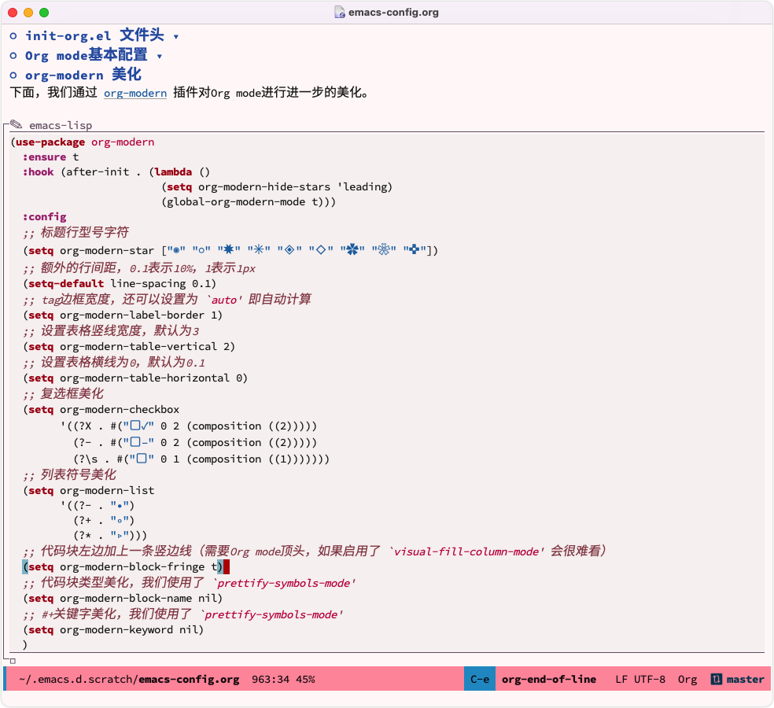Expand the init-org.el 文件头 fold arrow
The width and height of the screenshot is (774, 708).
(175, 36)
